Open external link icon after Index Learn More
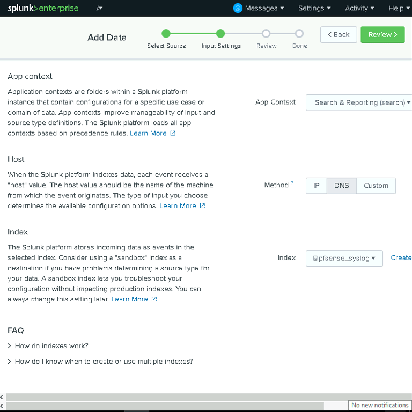The image size is (412, 412). (x=154, y=299)
